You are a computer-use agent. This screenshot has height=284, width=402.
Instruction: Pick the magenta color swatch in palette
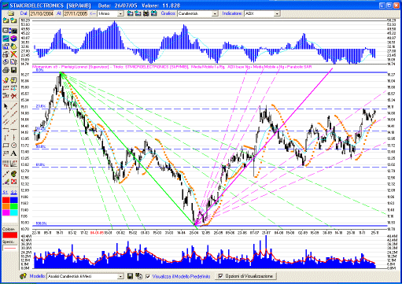6,212
